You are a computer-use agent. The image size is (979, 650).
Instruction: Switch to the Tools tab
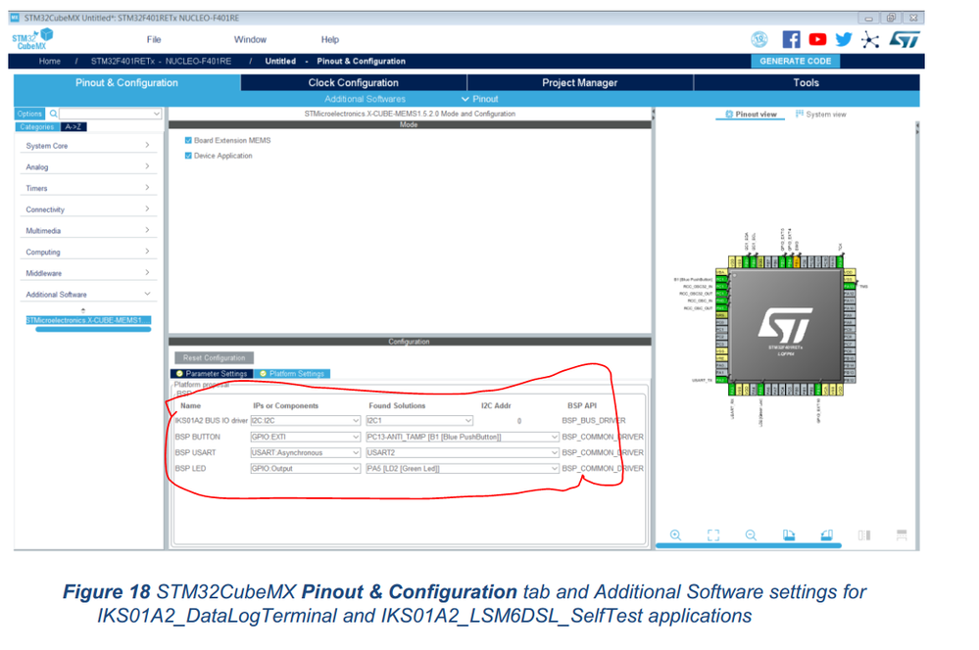point(807,82)
